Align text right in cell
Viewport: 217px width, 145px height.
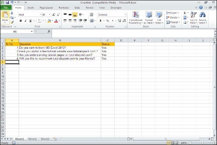pos(75,21)
